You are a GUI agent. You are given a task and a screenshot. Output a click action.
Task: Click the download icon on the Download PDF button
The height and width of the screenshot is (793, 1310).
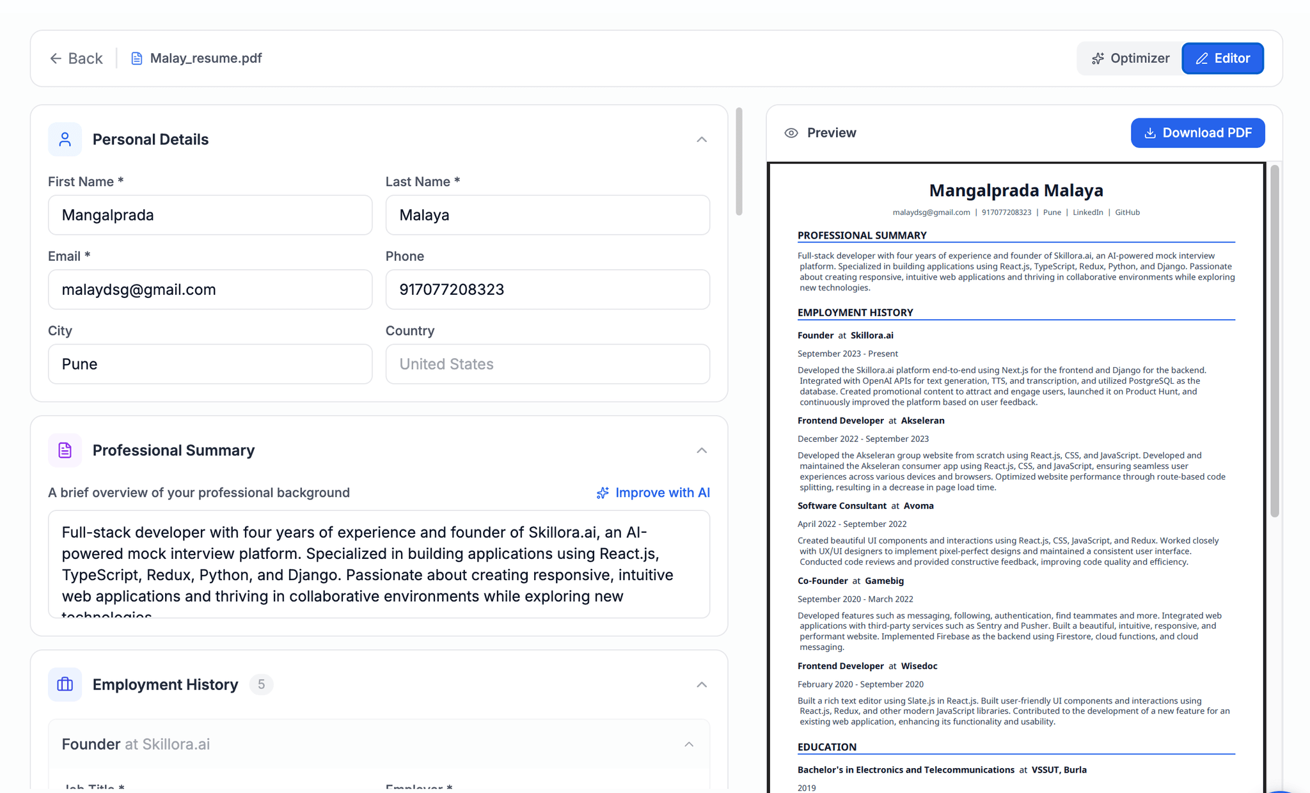tap(1149, 133)
